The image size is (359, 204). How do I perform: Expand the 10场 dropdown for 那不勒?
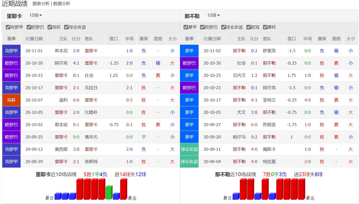[213, 16]
